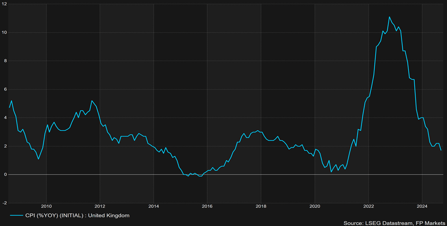Click the 6 y-axis label
Viewport: 447px width, 226px height.
coord(5,89)
